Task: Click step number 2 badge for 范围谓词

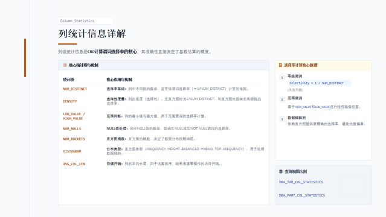Action: tap(282, 99)
